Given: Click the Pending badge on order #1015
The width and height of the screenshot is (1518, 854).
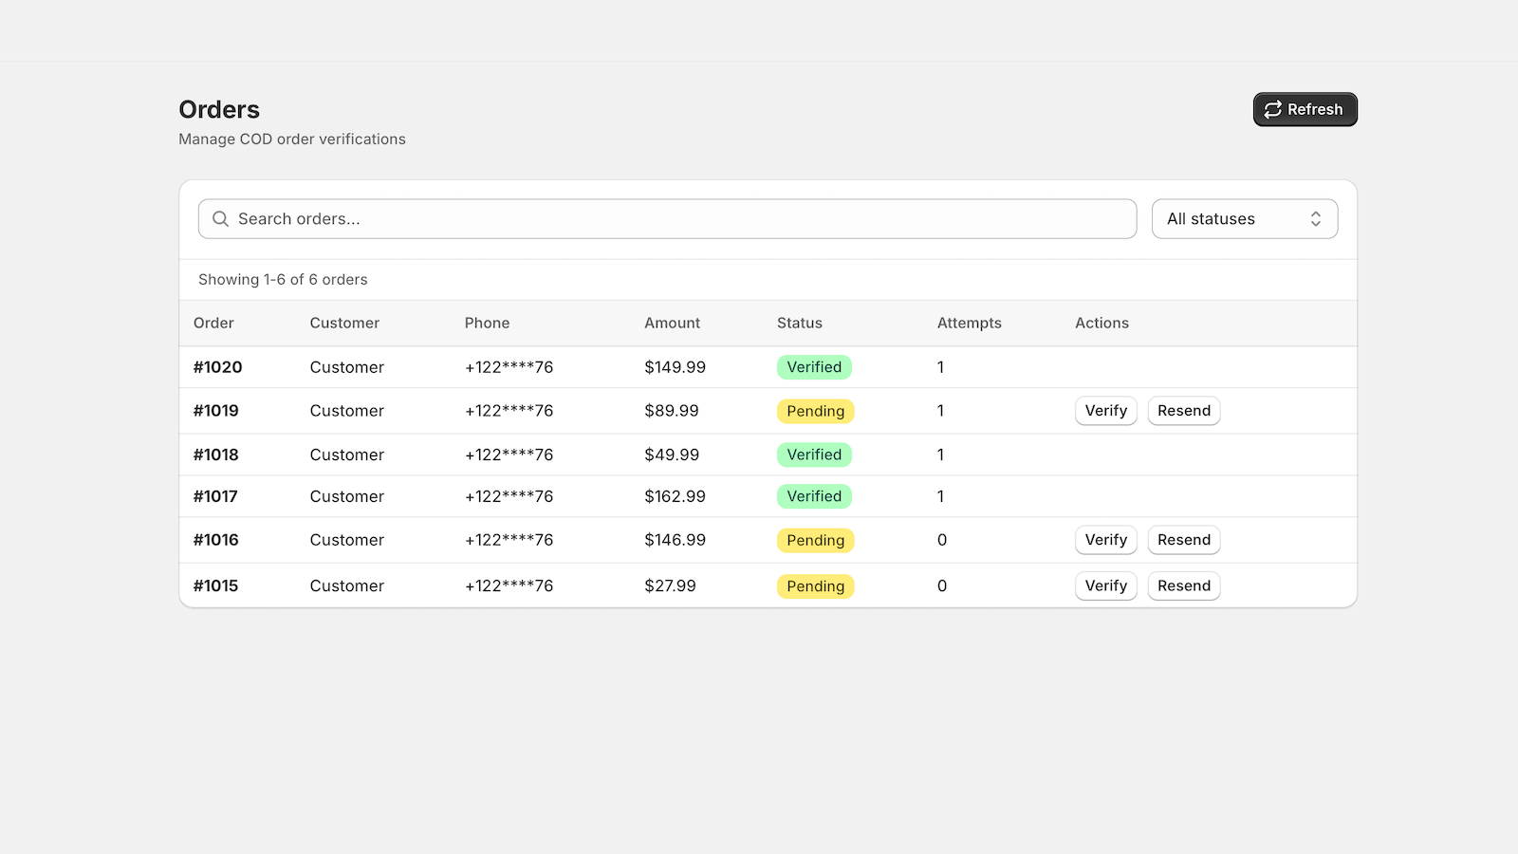Looking at the screenshot, I should pos(815,585).
